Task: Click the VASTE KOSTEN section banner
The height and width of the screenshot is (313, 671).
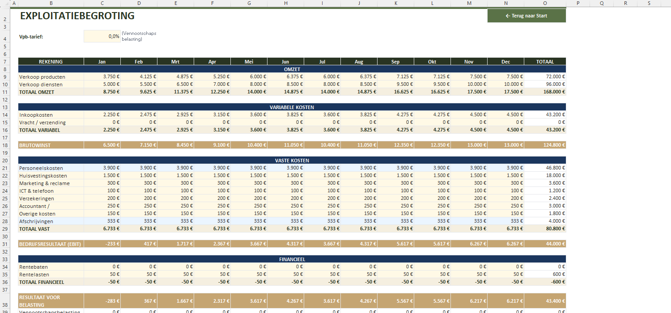Action: click(x=292, y=160)
